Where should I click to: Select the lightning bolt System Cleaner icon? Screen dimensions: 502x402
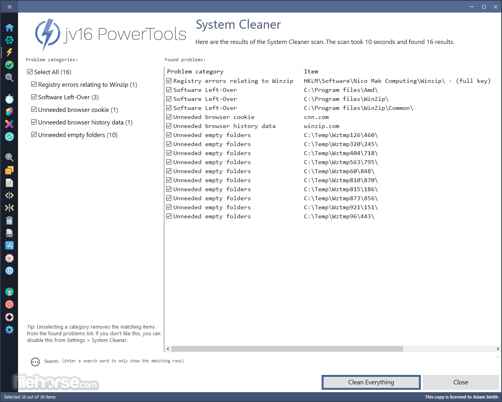coord(9,52)
